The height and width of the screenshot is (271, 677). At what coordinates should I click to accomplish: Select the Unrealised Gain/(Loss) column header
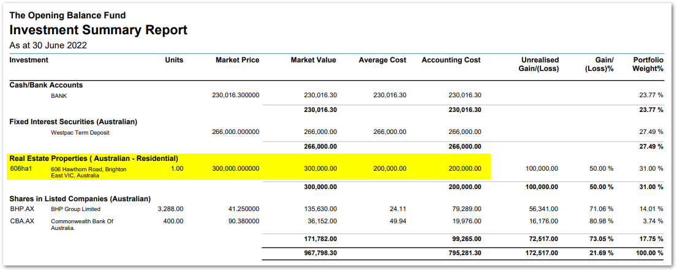(540, 64)
